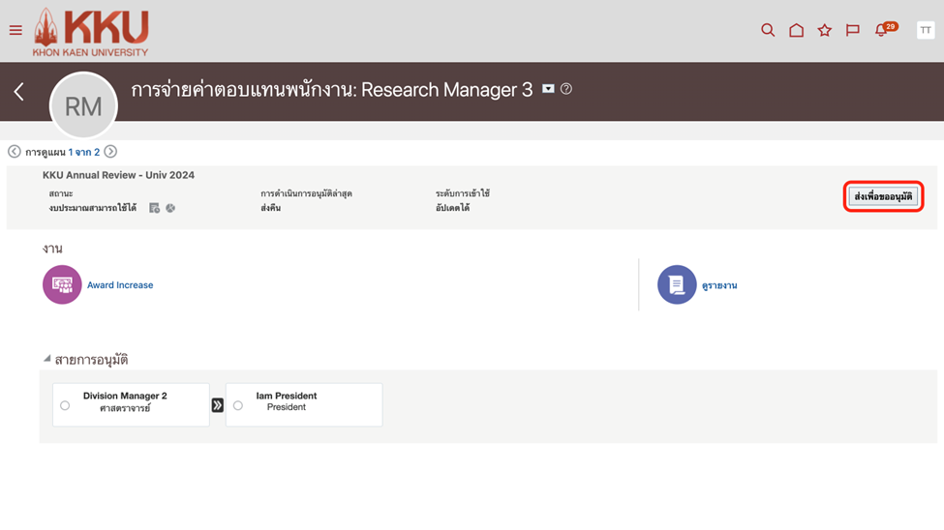Click the budget sheet icon beside status
944x530 pixels.
pyautogui.click(x=154, y=208)
